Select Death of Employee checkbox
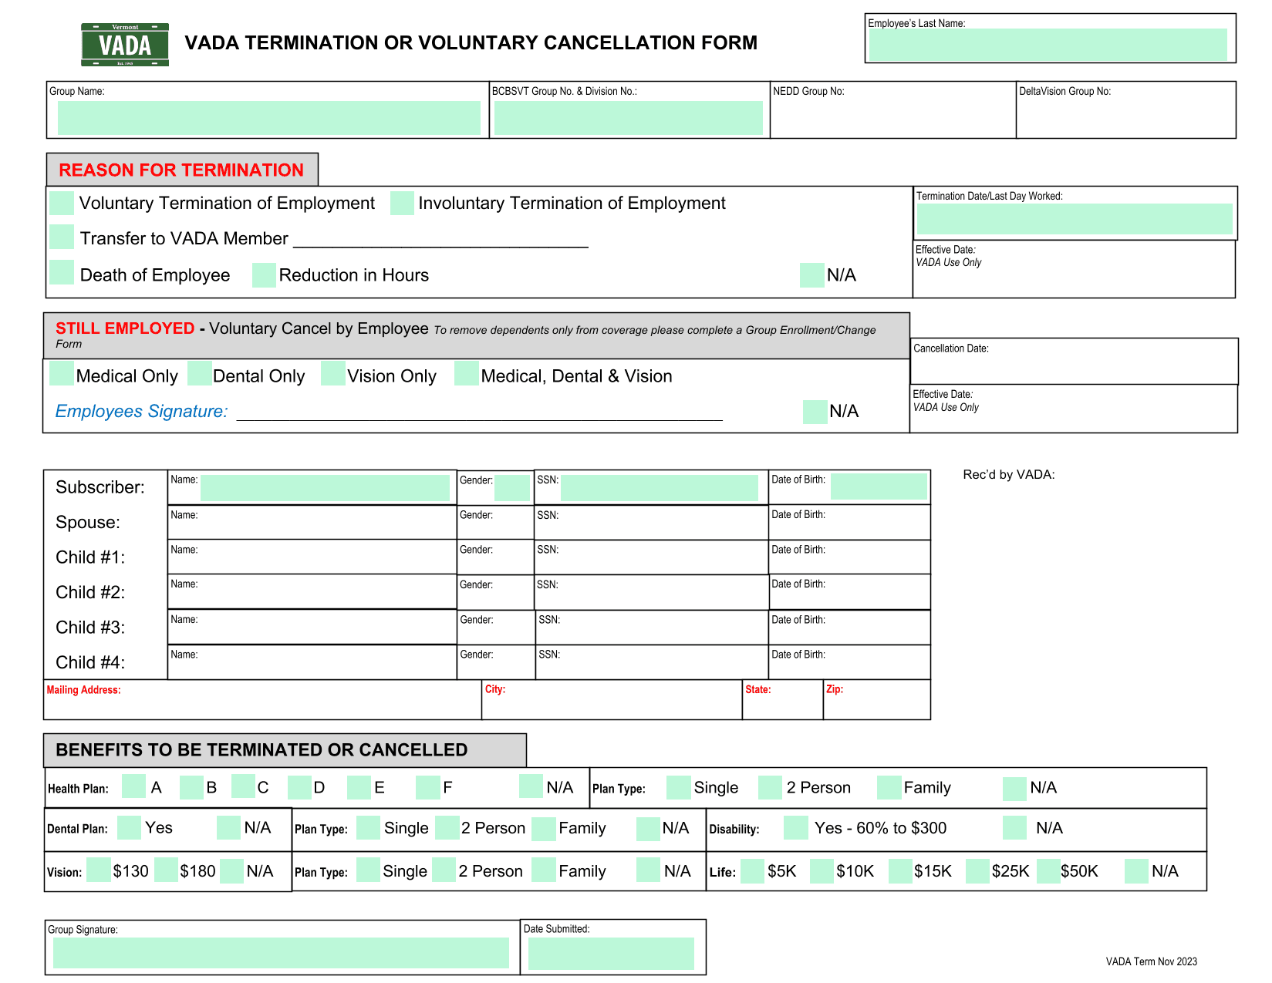Image resolution: width=1272 pixels, height=983 pixels. pos(62,273)
